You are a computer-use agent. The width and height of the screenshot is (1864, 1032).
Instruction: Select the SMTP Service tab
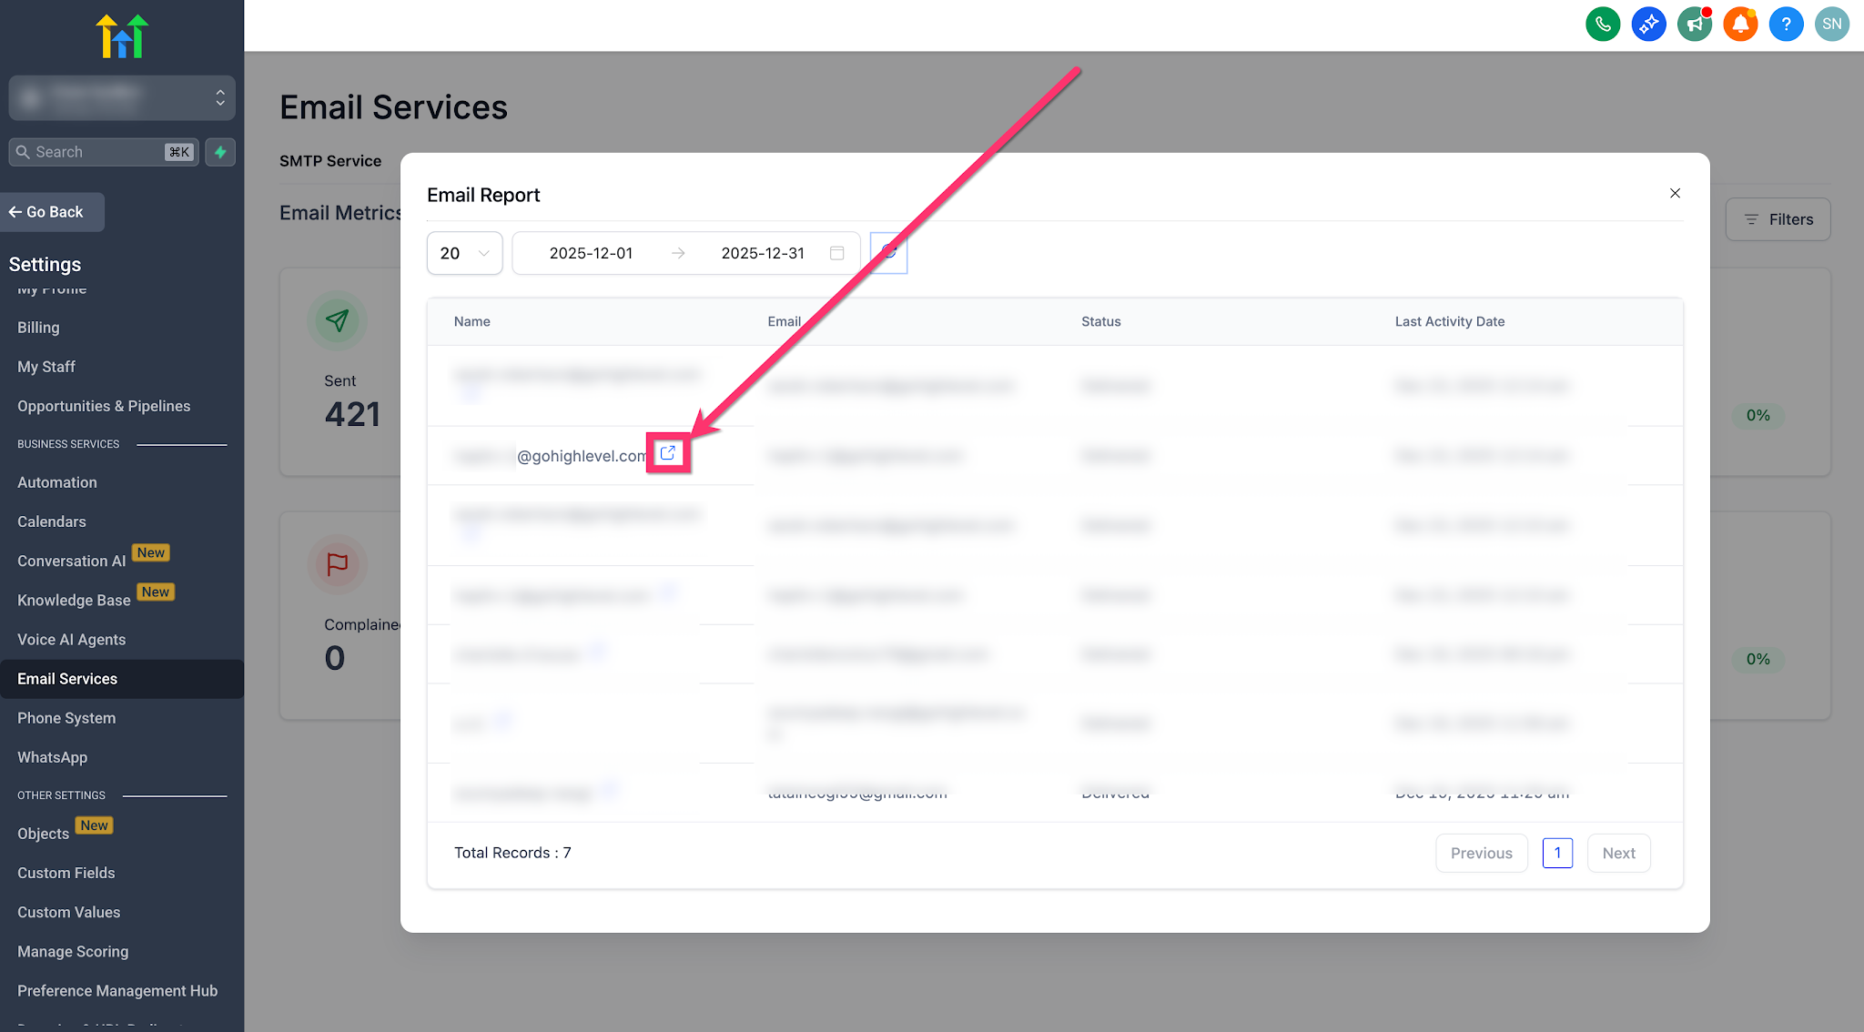[x=330, y=161]
